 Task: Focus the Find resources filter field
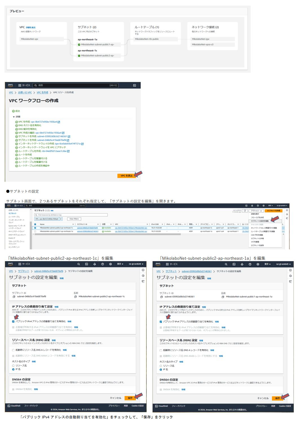(x=71, y=215)
